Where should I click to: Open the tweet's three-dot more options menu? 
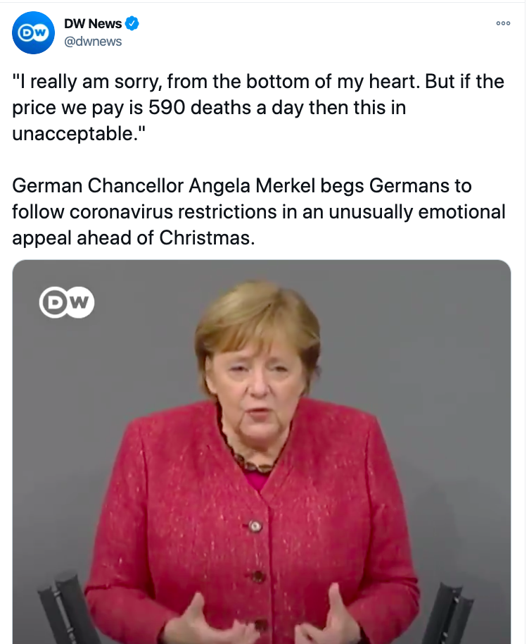point(502,23)
